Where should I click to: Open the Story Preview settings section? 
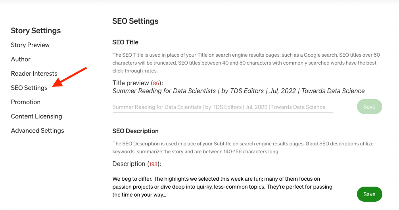tap(30, 45)
